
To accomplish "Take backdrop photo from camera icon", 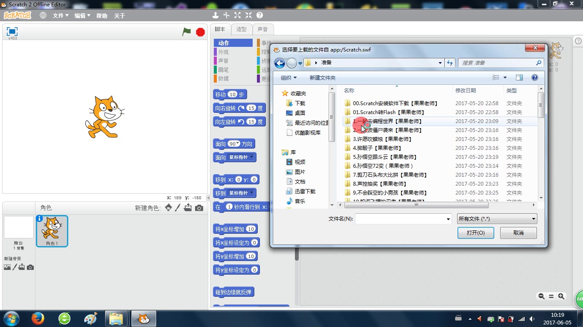I will pos(30,267).
